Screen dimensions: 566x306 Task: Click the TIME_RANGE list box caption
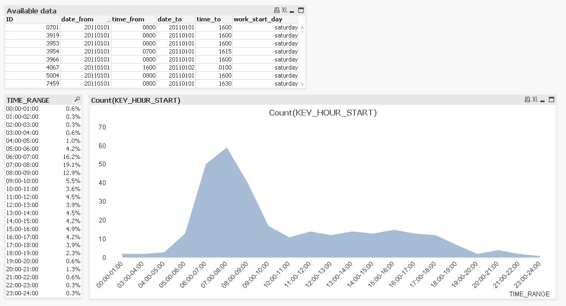click(43, 100)
